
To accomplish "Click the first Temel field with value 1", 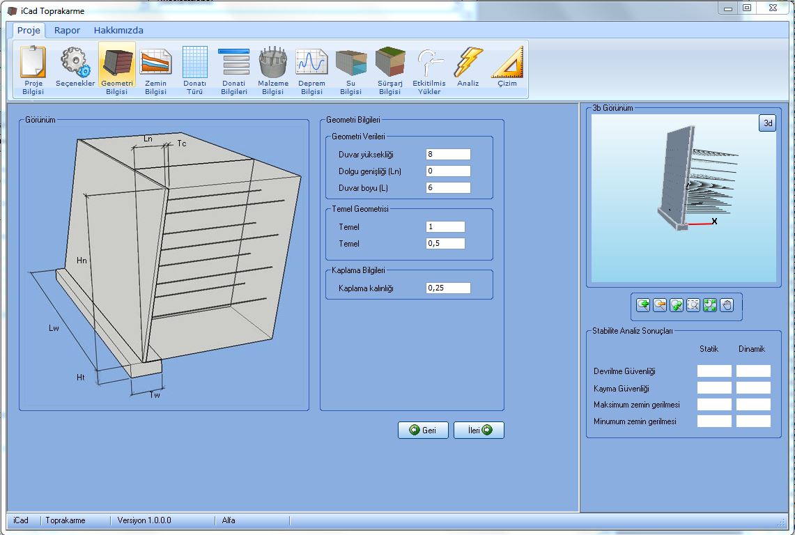I will tap(446, 226).
